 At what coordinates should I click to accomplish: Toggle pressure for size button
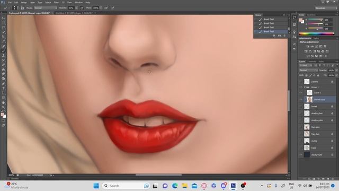[113, 8]
